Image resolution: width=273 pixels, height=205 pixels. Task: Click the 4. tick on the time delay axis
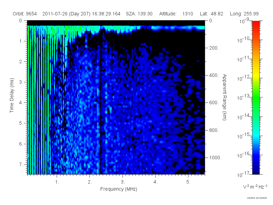21,103
